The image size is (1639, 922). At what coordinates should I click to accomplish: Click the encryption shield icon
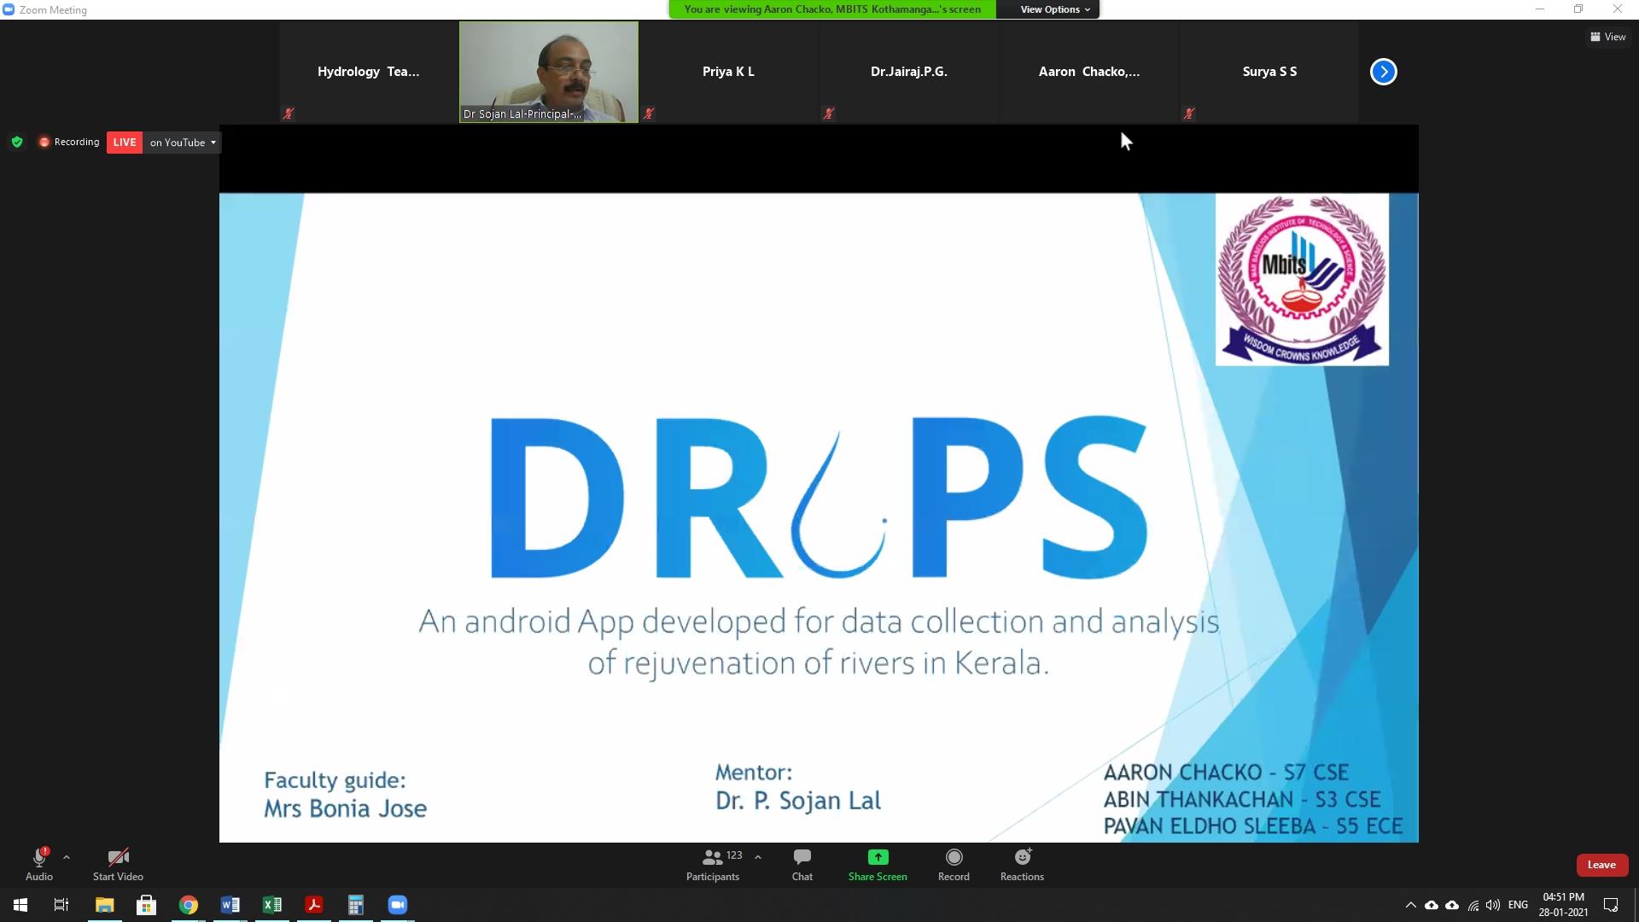pos(17,142)
